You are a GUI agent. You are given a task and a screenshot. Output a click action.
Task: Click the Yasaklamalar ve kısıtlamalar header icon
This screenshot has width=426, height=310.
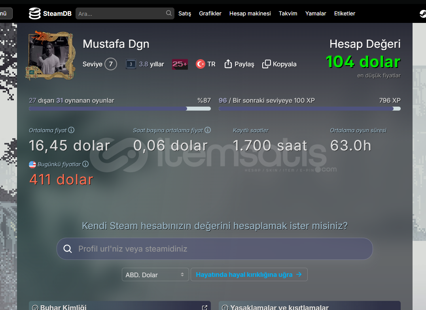tap(225, 308)
